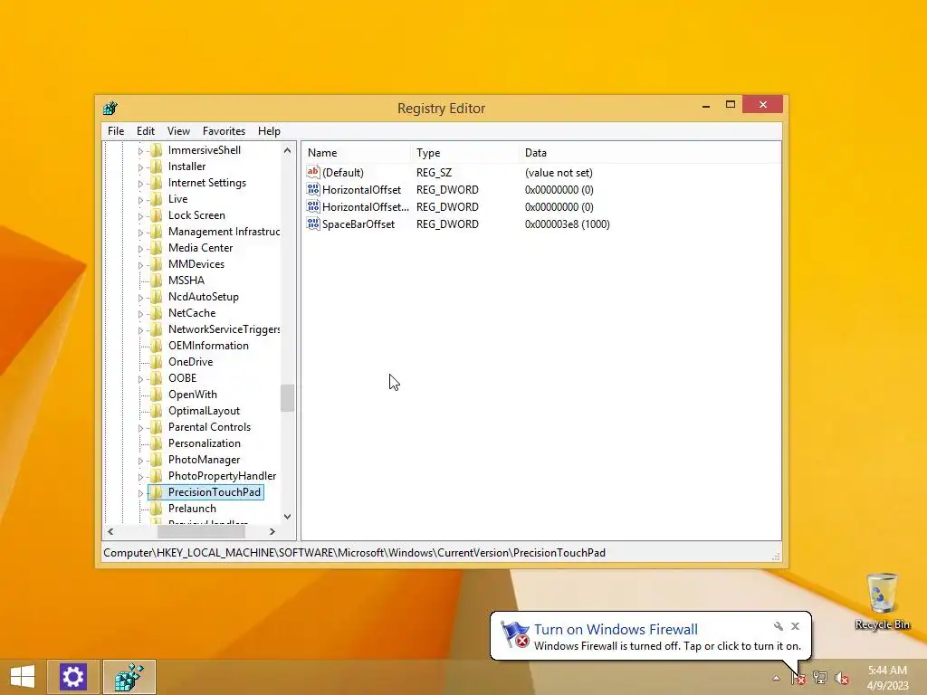Click the tree horizontal scrollbar thumb

click(x=201, y=531)
